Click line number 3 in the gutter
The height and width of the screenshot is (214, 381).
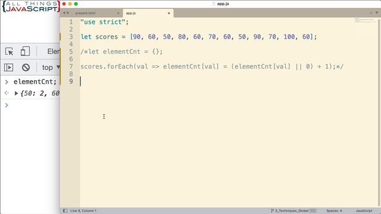point(71,37)
